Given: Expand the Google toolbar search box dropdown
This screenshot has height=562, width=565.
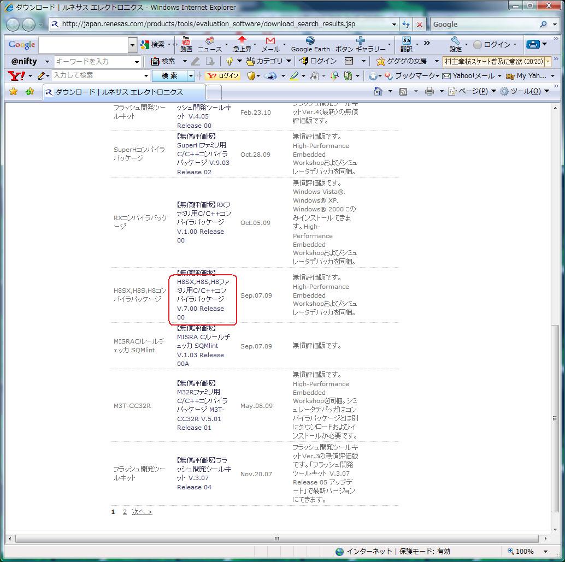Looking at the screenshot, I should coord(132,45).
